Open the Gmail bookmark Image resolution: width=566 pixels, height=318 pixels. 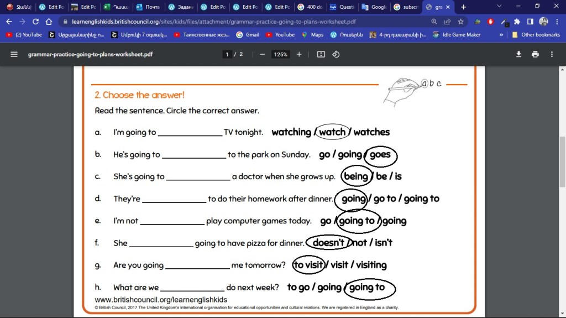pos(247,34)
